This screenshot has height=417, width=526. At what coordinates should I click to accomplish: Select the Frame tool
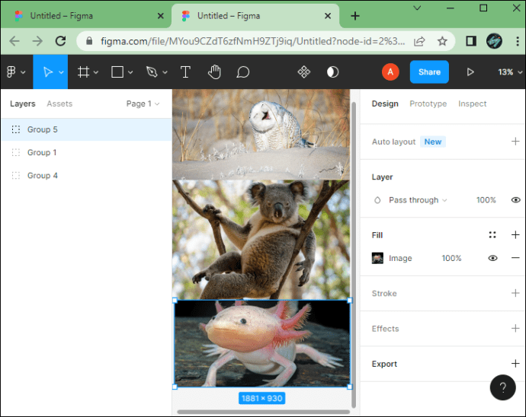coord(84,72)
